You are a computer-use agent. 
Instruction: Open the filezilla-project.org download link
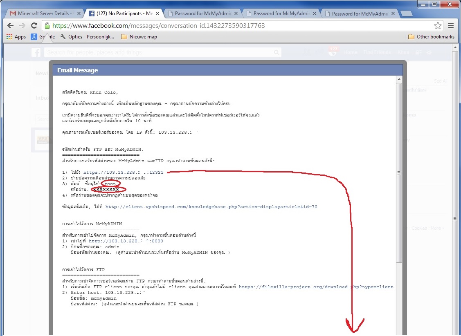316,287
